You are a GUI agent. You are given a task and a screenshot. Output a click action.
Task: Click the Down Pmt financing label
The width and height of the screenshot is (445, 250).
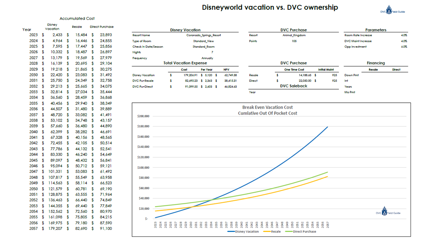(351, 75)
